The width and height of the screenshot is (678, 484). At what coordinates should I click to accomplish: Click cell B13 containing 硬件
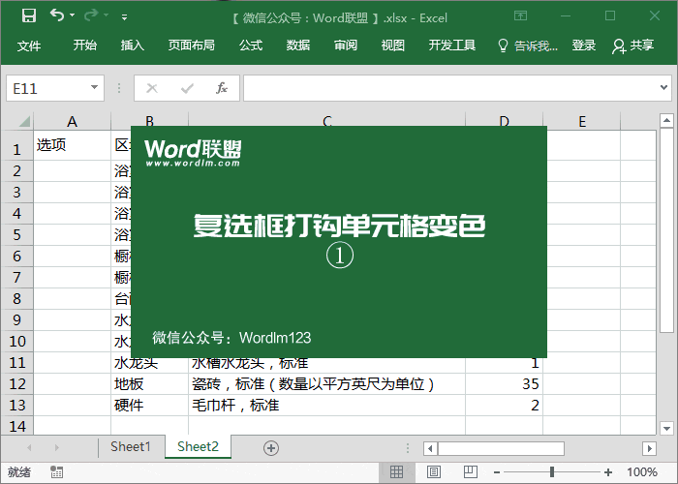[x=149, y=405]
